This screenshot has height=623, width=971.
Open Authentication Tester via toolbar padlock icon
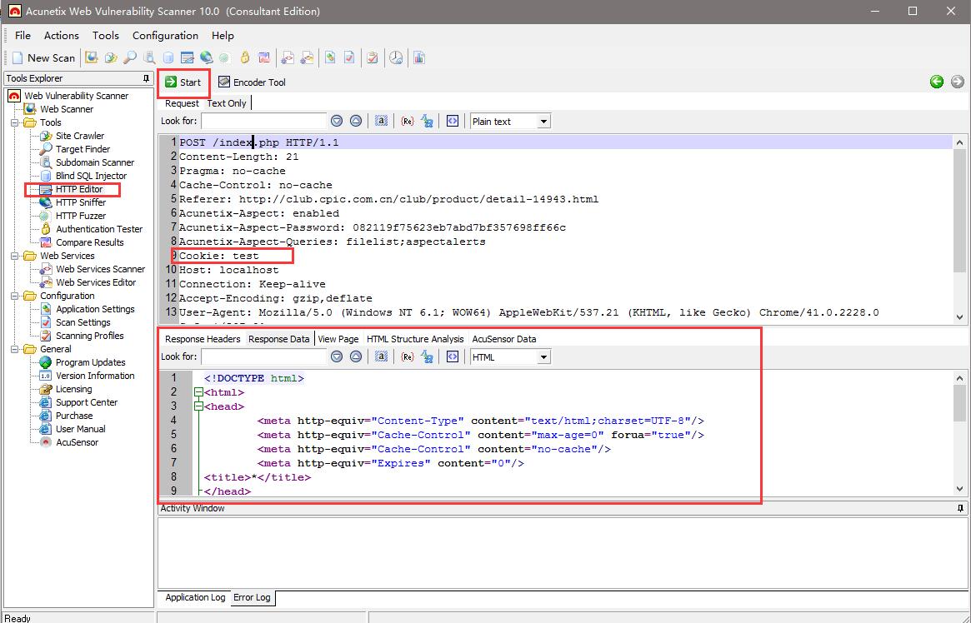pyautogui.click(x=245, y=57)
